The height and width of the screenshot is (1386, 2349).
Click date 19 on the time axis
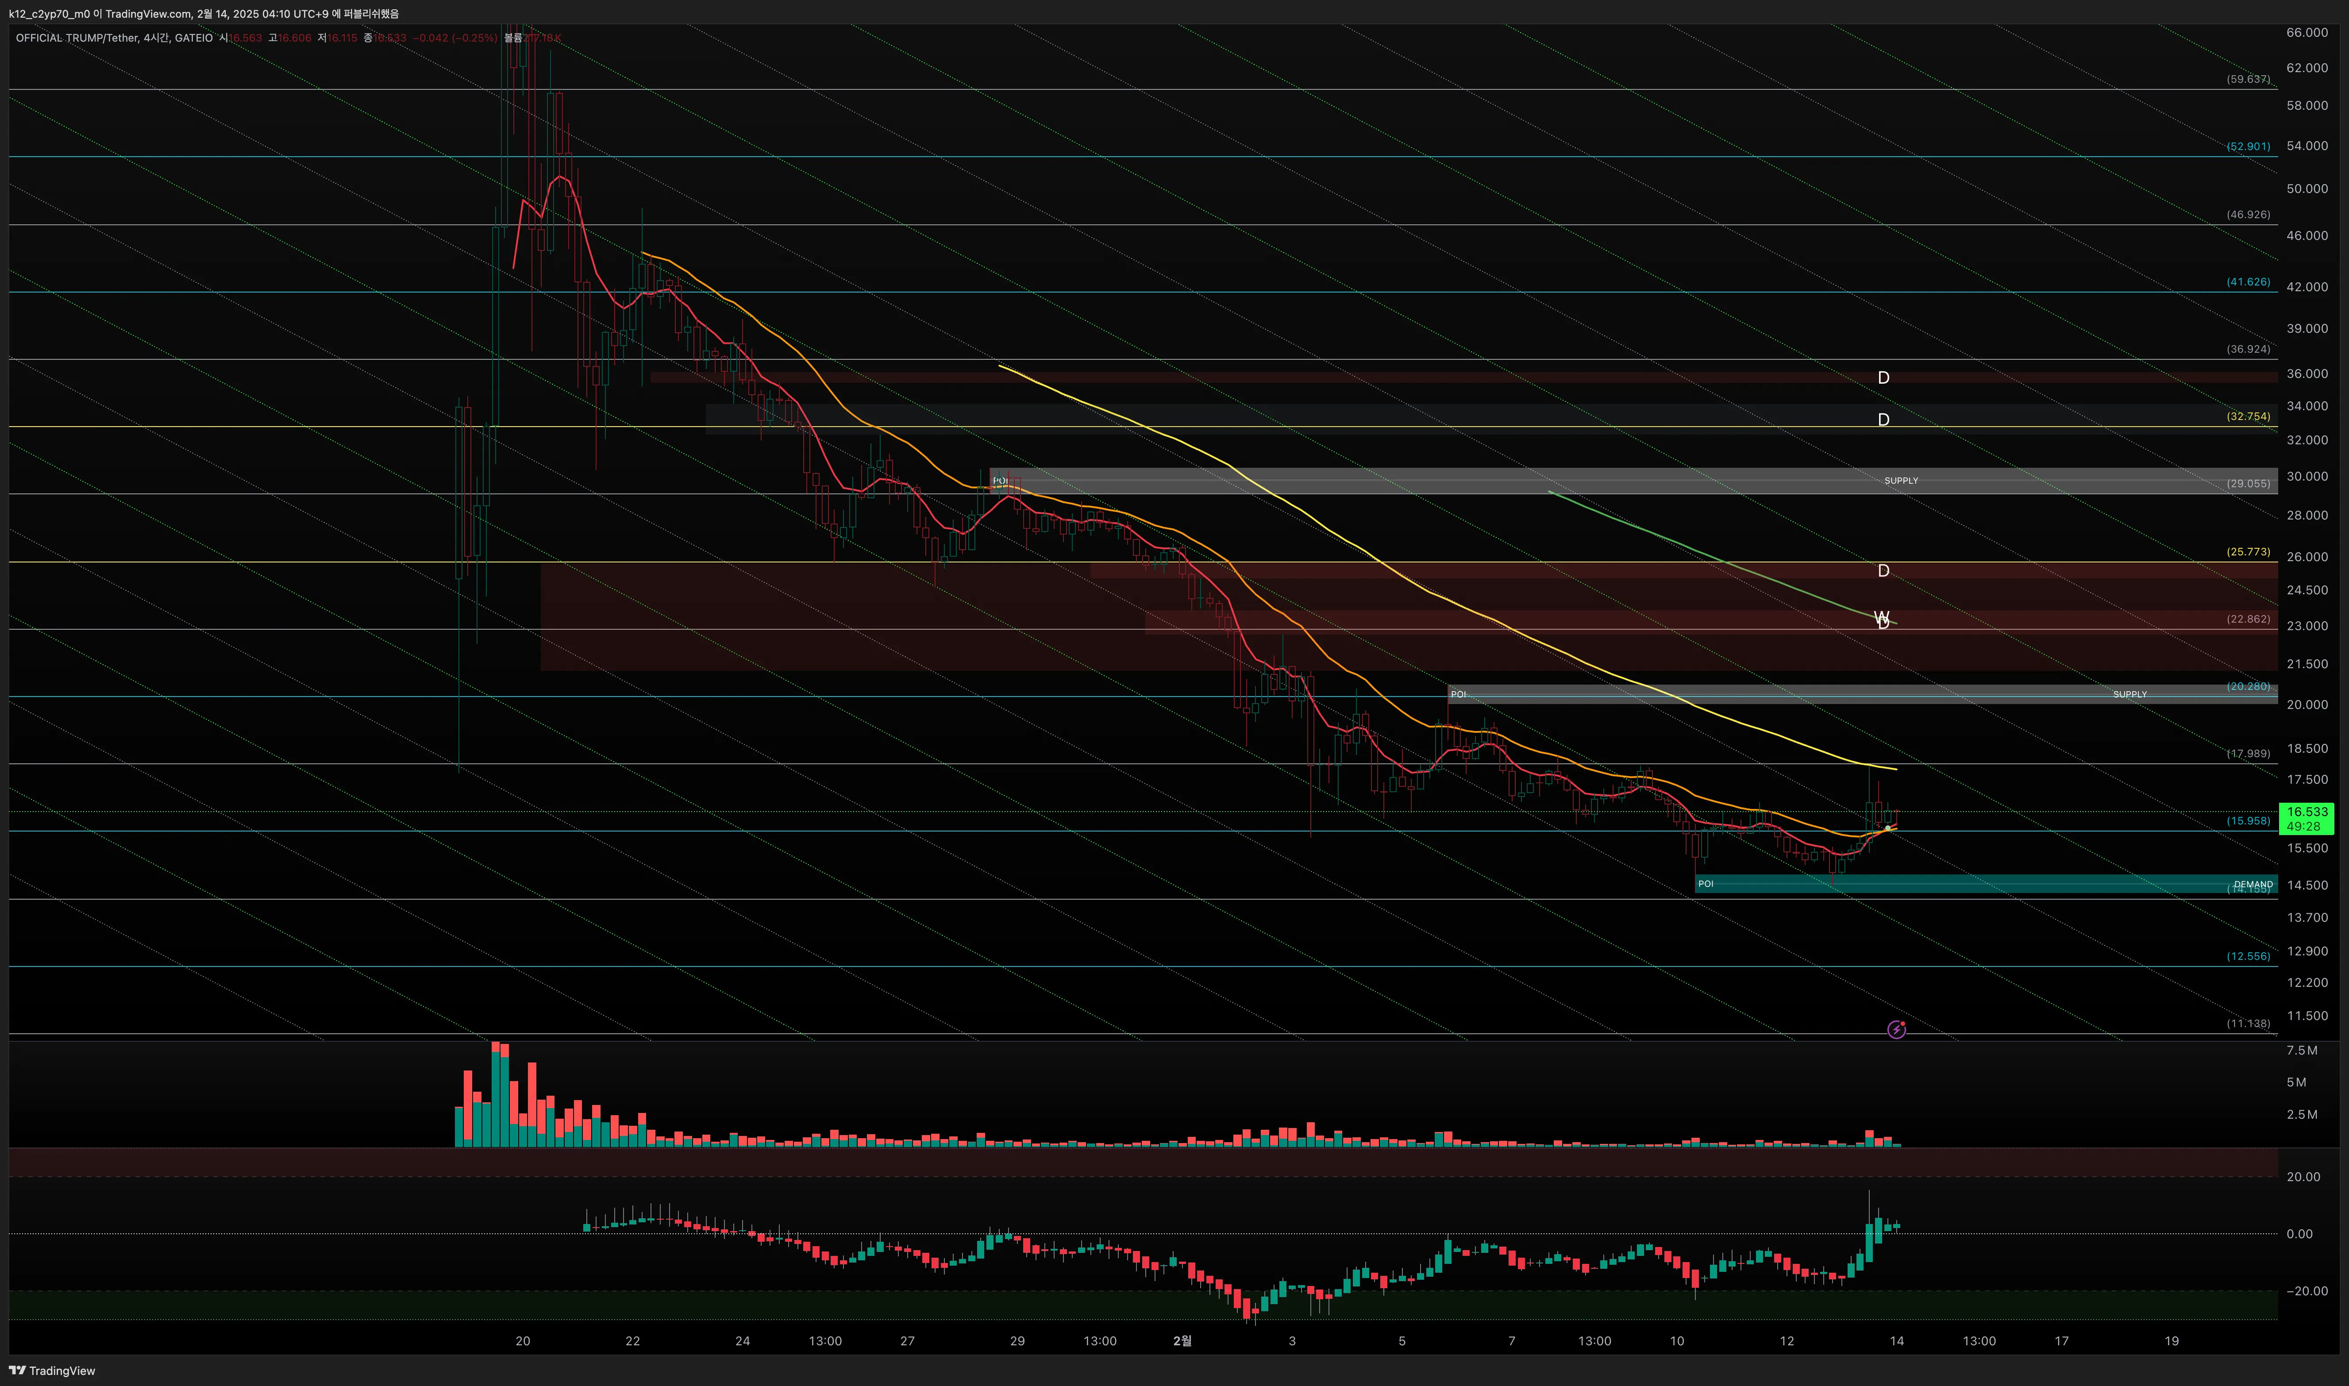click(2172, 1341)
